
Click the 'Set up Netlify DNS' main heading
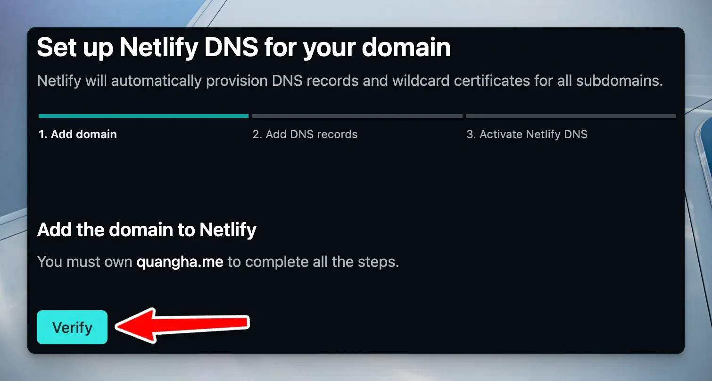243,47
